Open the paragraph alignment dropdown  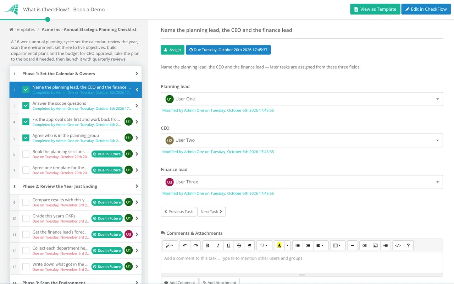(320, 245)
